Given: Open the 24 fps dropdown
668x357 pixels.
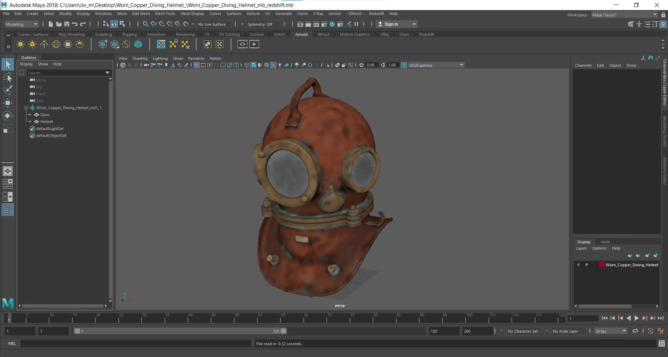Looking at the screenshot, I should pyautogui.click(x=611, y=331).
